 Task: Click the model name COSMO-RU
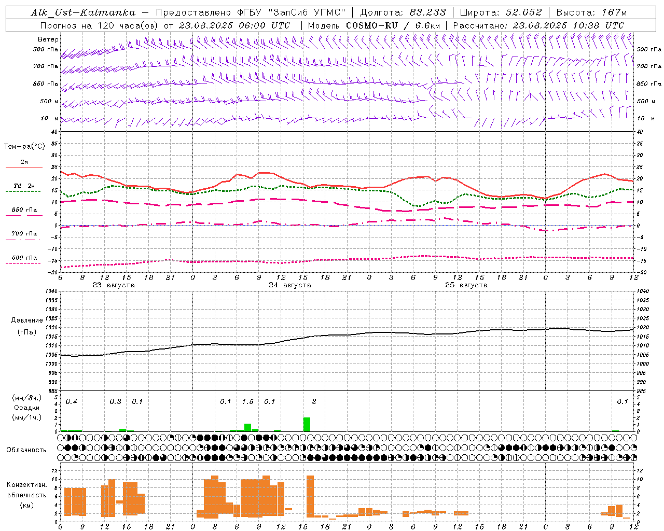point(372,25)
